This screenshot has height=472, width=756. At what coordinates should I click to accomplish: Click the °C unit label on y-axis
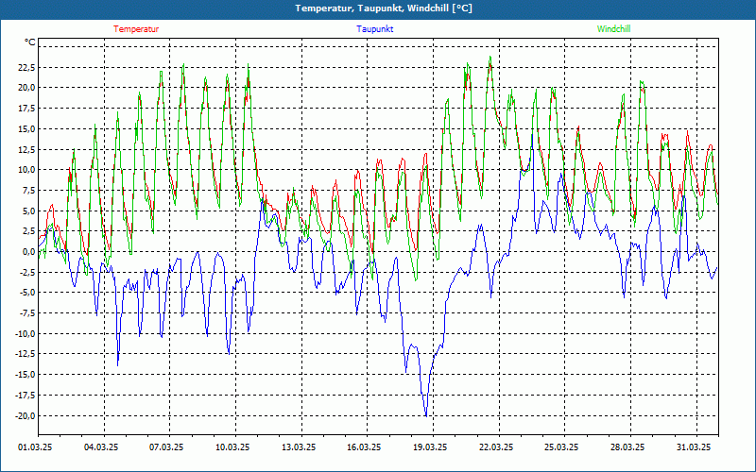coord(30,42)
